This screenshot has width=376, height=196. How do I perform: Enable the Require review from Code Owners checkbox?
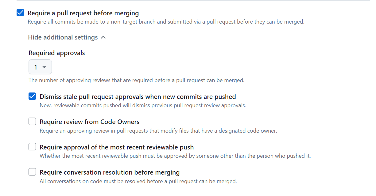[32, 122]
